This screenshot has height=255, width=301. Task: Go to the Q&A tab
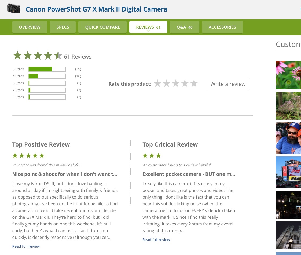185,27
